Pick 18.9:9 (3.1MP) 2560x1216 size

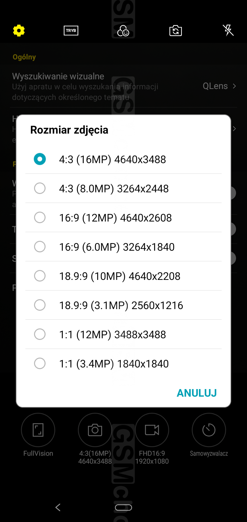121,305
